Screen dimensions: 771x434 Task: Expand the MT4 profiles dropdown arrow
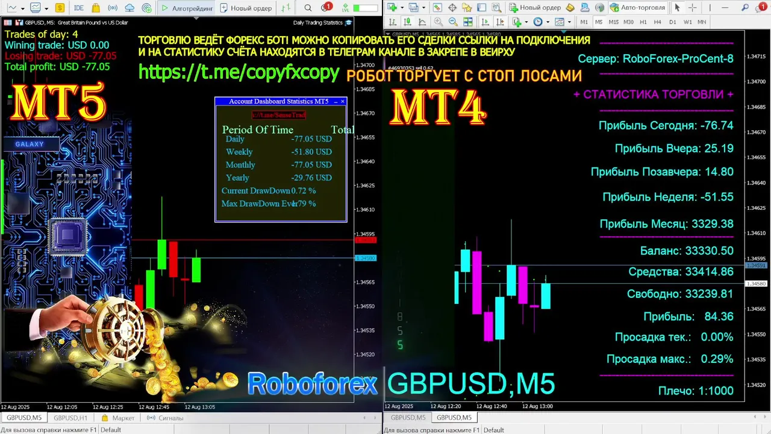pos(423,8)
